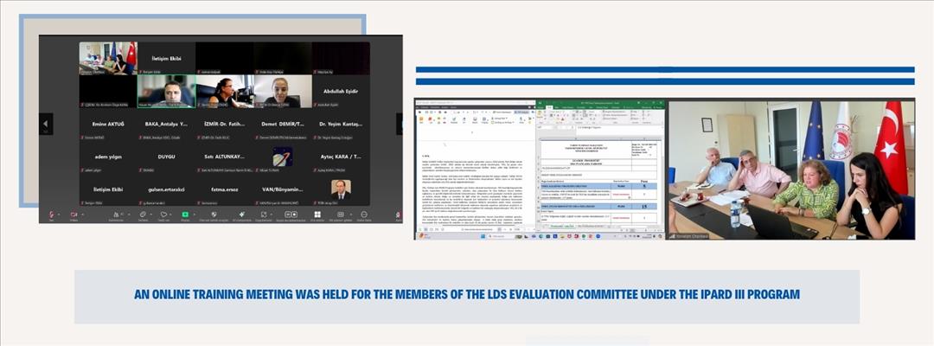Select the meeting room video tile with flags
Viewport: 934px width, 346px height.
click(x=108, y=58)
